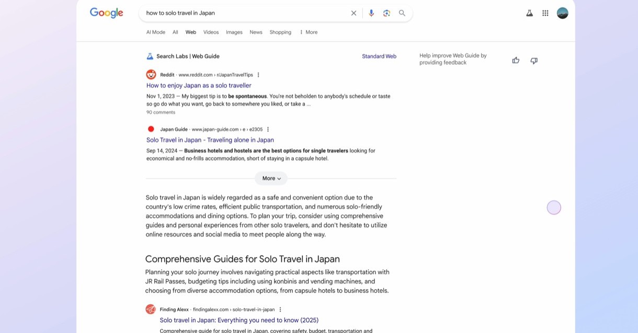Image resolution: width=638 pixels, height=333 pixels.
Task: Open options menu for Reddit result
Action: (x=258, y=75)
